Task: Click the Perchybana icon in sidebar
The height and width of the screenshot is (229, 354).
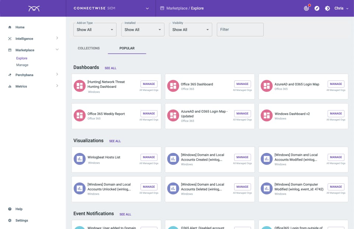Action: (10, 75)
